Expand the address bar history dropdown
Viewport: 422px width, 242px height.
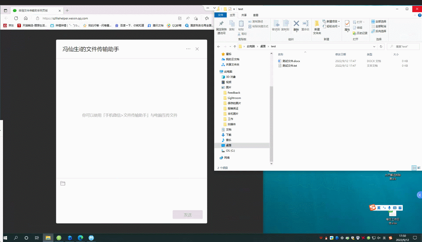(374, 46)
